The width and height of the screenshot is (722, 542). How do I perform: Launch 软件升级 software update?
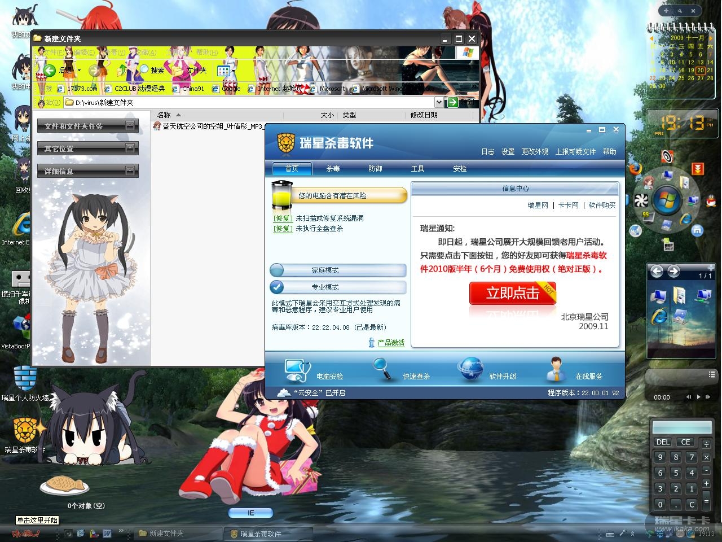487,370
